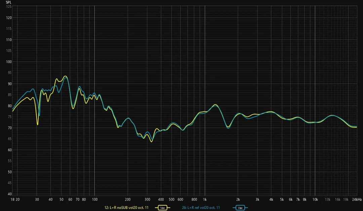
Task: Click the blue Var trace swatch
Action: click(x=240, y=208)
